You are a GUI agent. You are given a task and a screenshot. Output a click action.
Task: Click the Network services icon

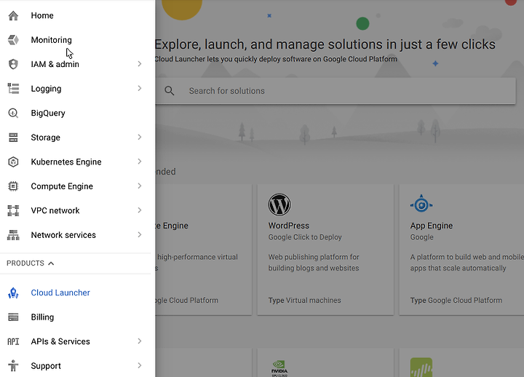pyautogui.click(x=13, y=235)
